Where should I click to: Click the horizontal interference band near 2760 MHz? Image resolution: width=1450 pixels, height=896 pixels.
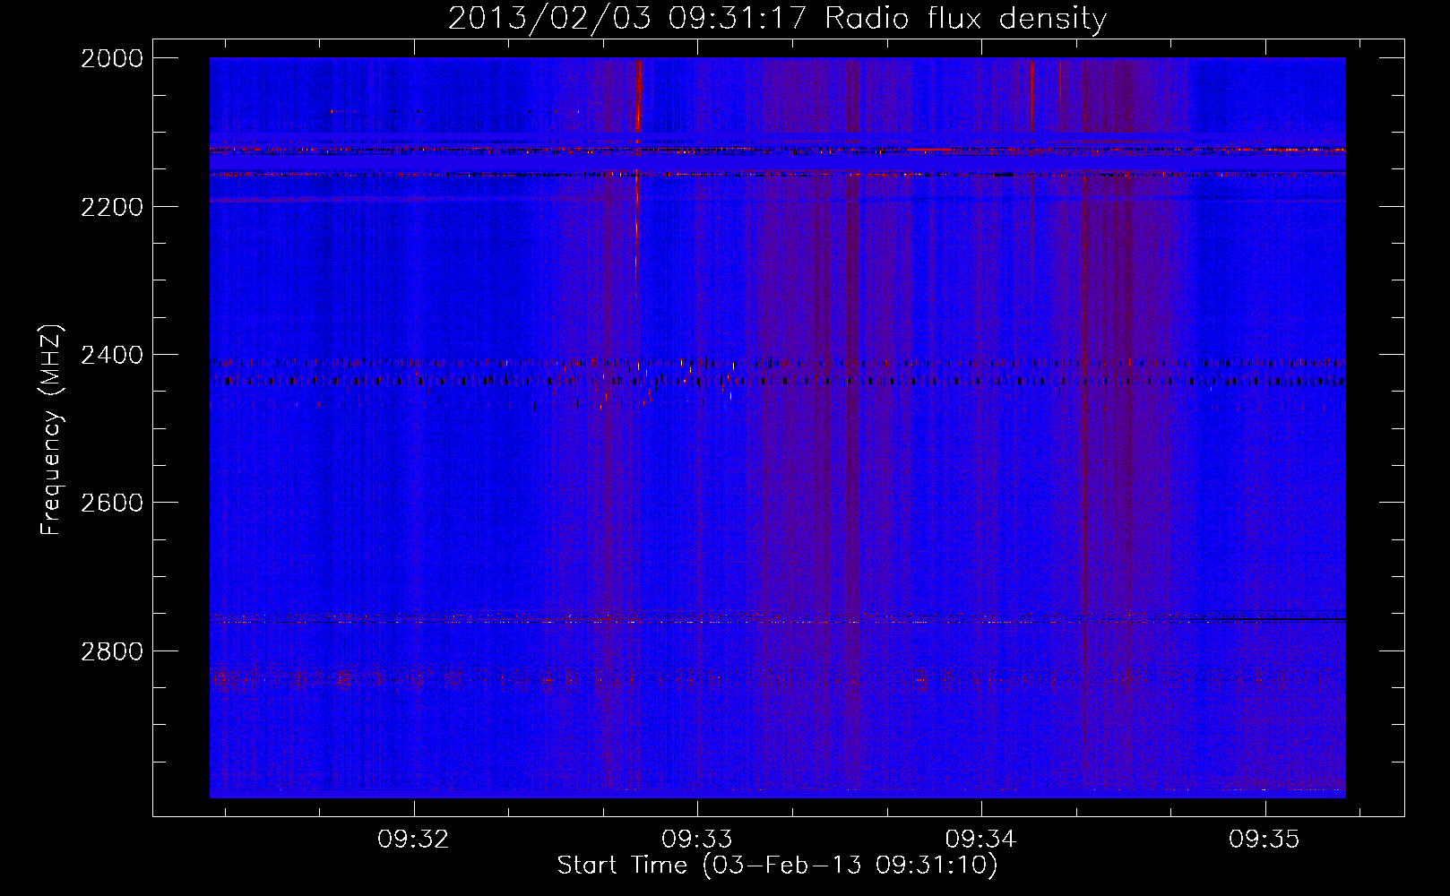[777, 619]
